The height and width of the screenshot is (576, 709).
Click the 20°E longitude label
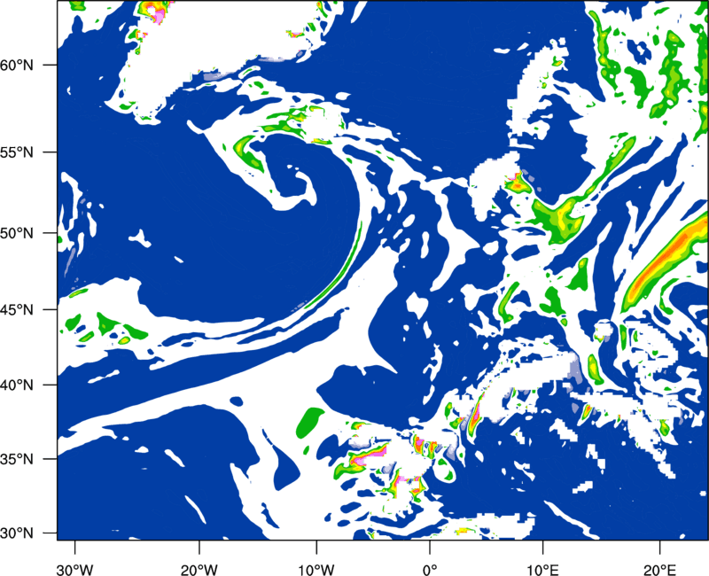click(x=659, y=570)
